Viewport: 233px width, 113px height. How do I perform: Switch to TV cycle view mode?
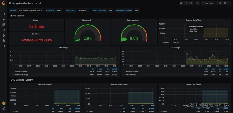pos(197,3)
